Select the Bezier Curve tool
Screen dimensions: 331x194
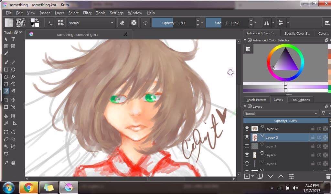point(6,84)
